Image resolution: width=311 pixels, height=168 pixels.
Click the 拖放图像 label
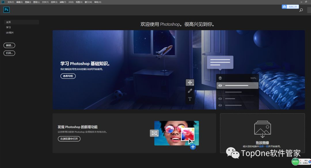coord(262,143)
